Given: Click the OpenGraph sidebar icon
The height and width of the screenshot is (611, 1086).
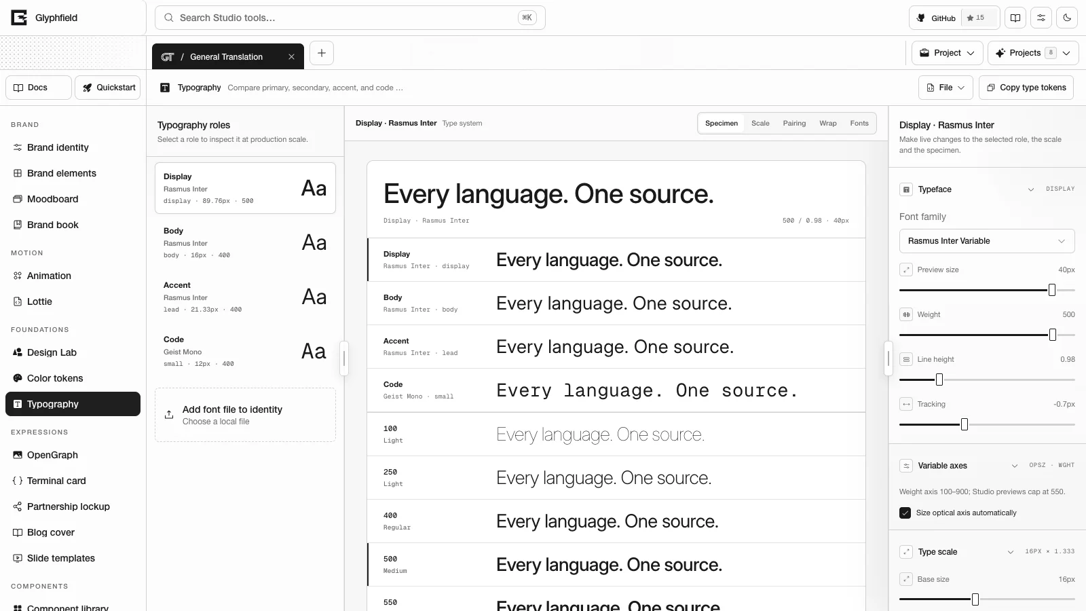Looking at the screenshot, I should point(18,455).
